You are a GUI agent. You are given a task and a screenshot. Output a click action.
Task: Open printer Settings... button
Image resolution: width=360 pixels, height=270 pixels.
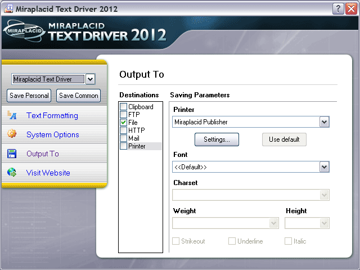(x=217, y=139)
